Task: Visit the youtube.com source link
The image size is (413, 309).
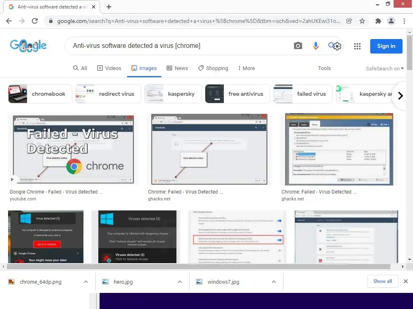Action: (x=23, y=199)
